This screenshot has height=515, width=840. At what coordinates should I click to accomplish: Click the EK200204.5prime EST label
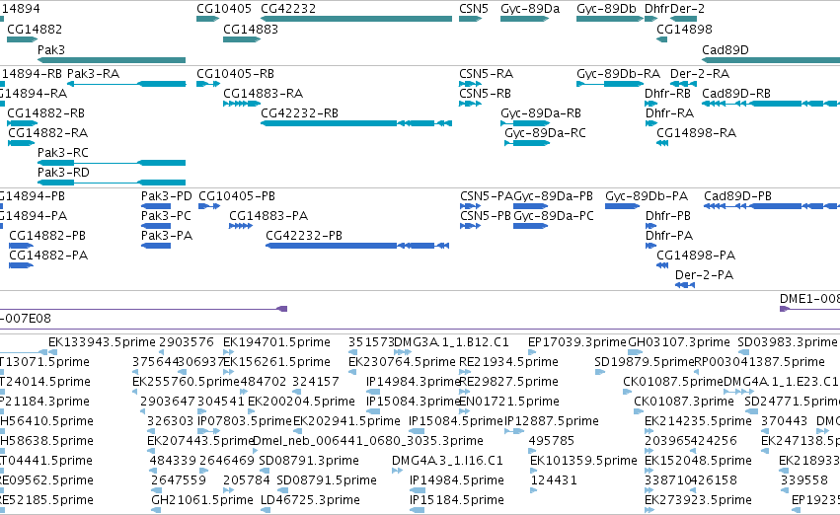click(301, 402)
